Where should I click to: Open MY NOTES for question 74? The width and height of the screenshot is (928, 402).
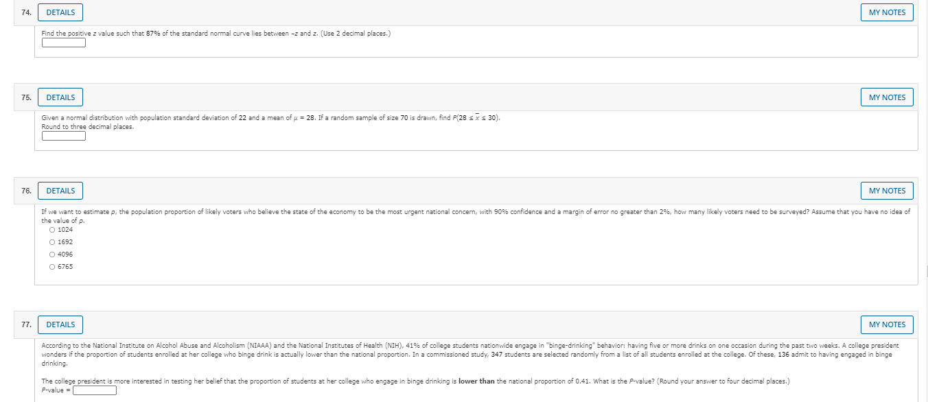[887, 12]
